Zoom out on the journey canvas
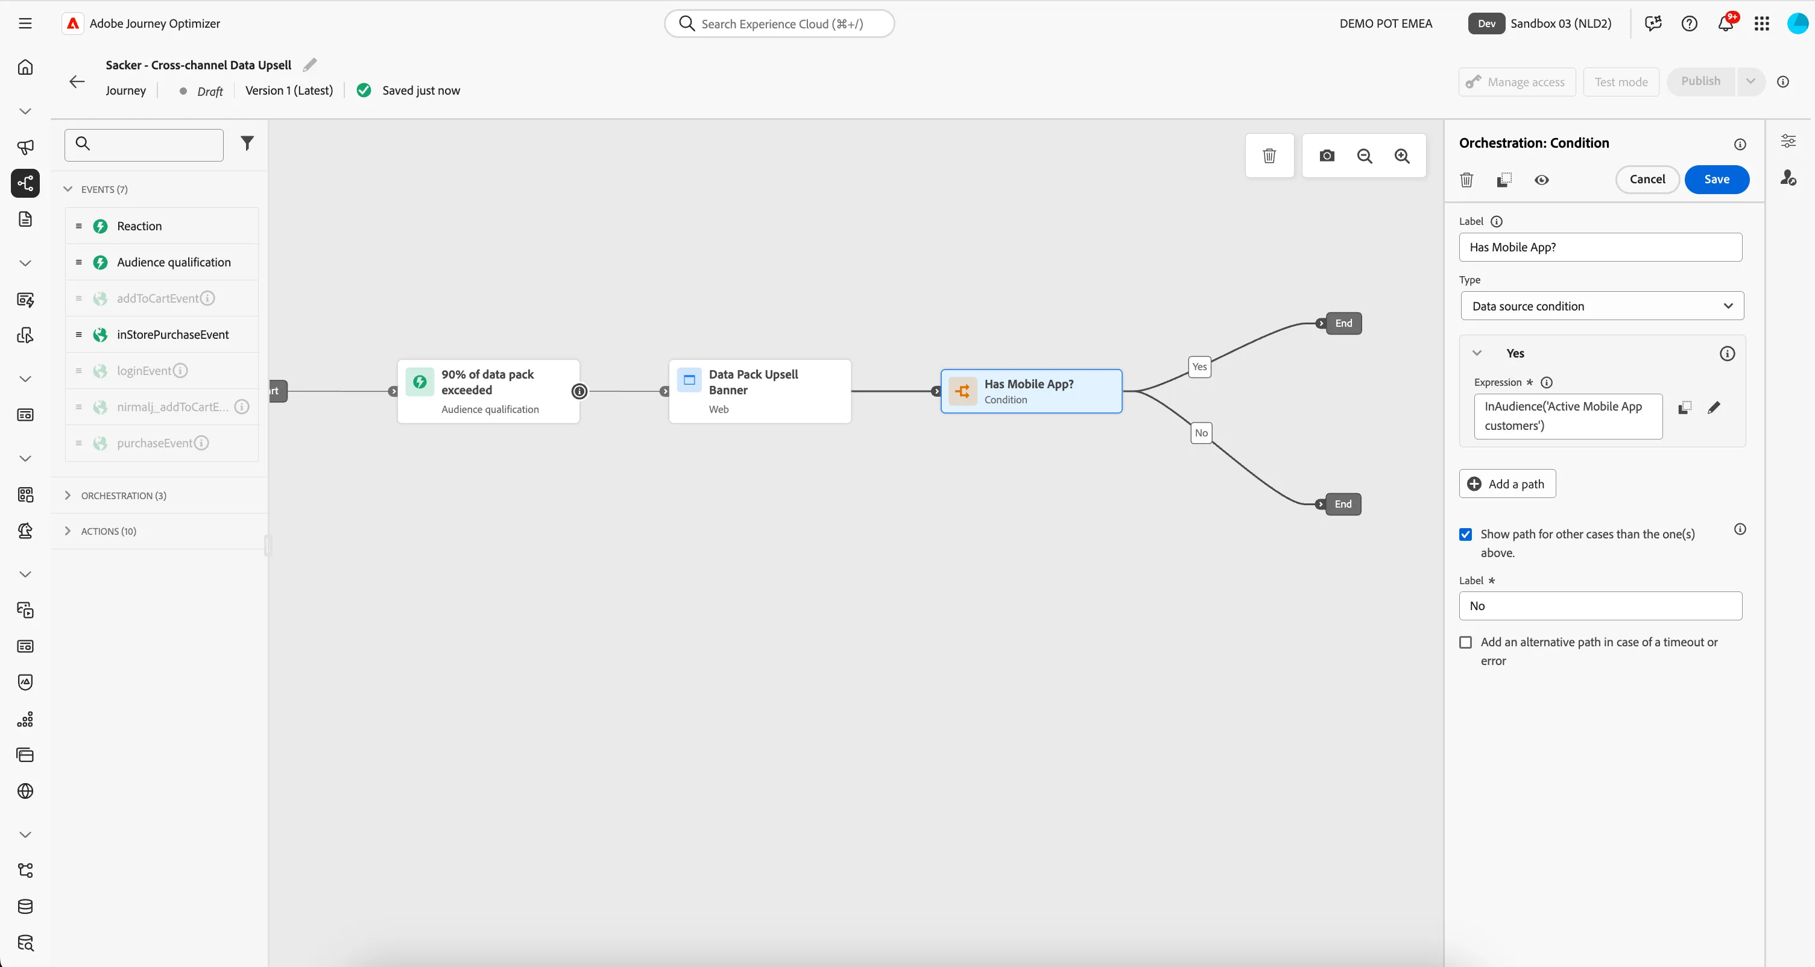Screen dimensions: 1815x967 (1365, 156)
